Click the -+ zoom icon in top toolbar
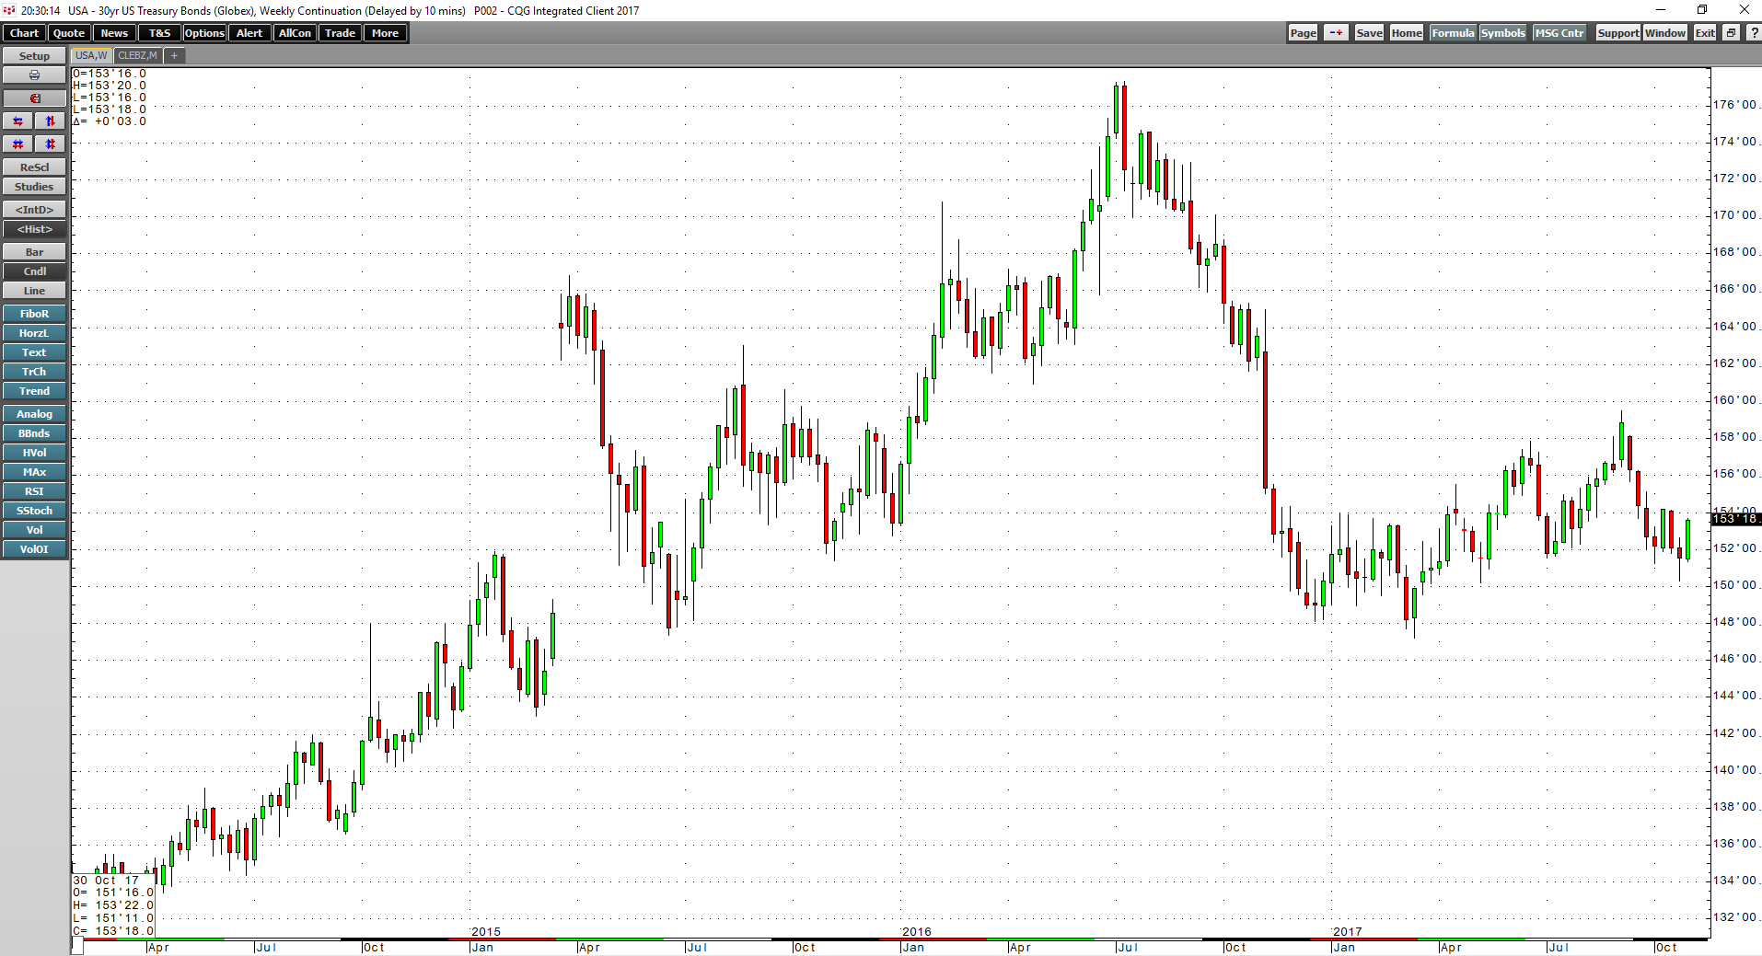This screenshot has width=1762, height=956. pyautogui.click(x=1335, y=32)
